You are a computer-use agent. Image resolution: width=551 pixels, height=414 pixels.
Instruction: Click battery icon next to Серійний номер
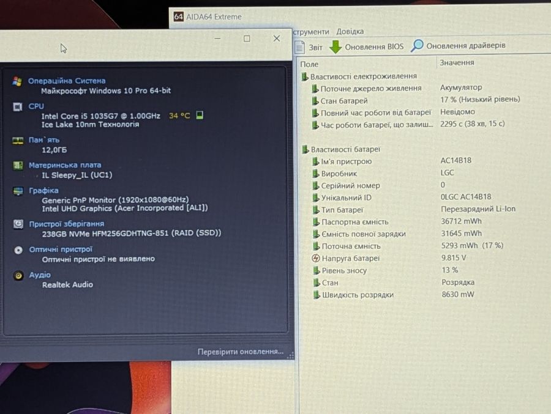click(x=316, y=185)
